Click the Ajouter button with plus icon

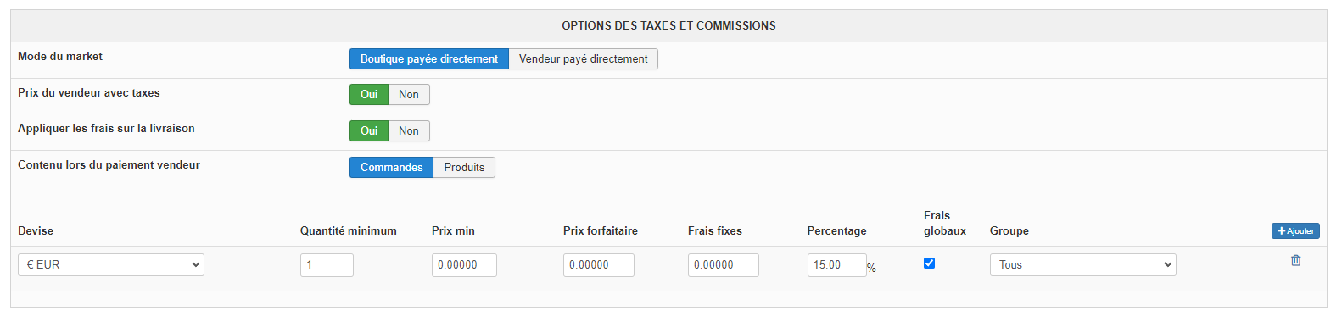(1295, 230)
